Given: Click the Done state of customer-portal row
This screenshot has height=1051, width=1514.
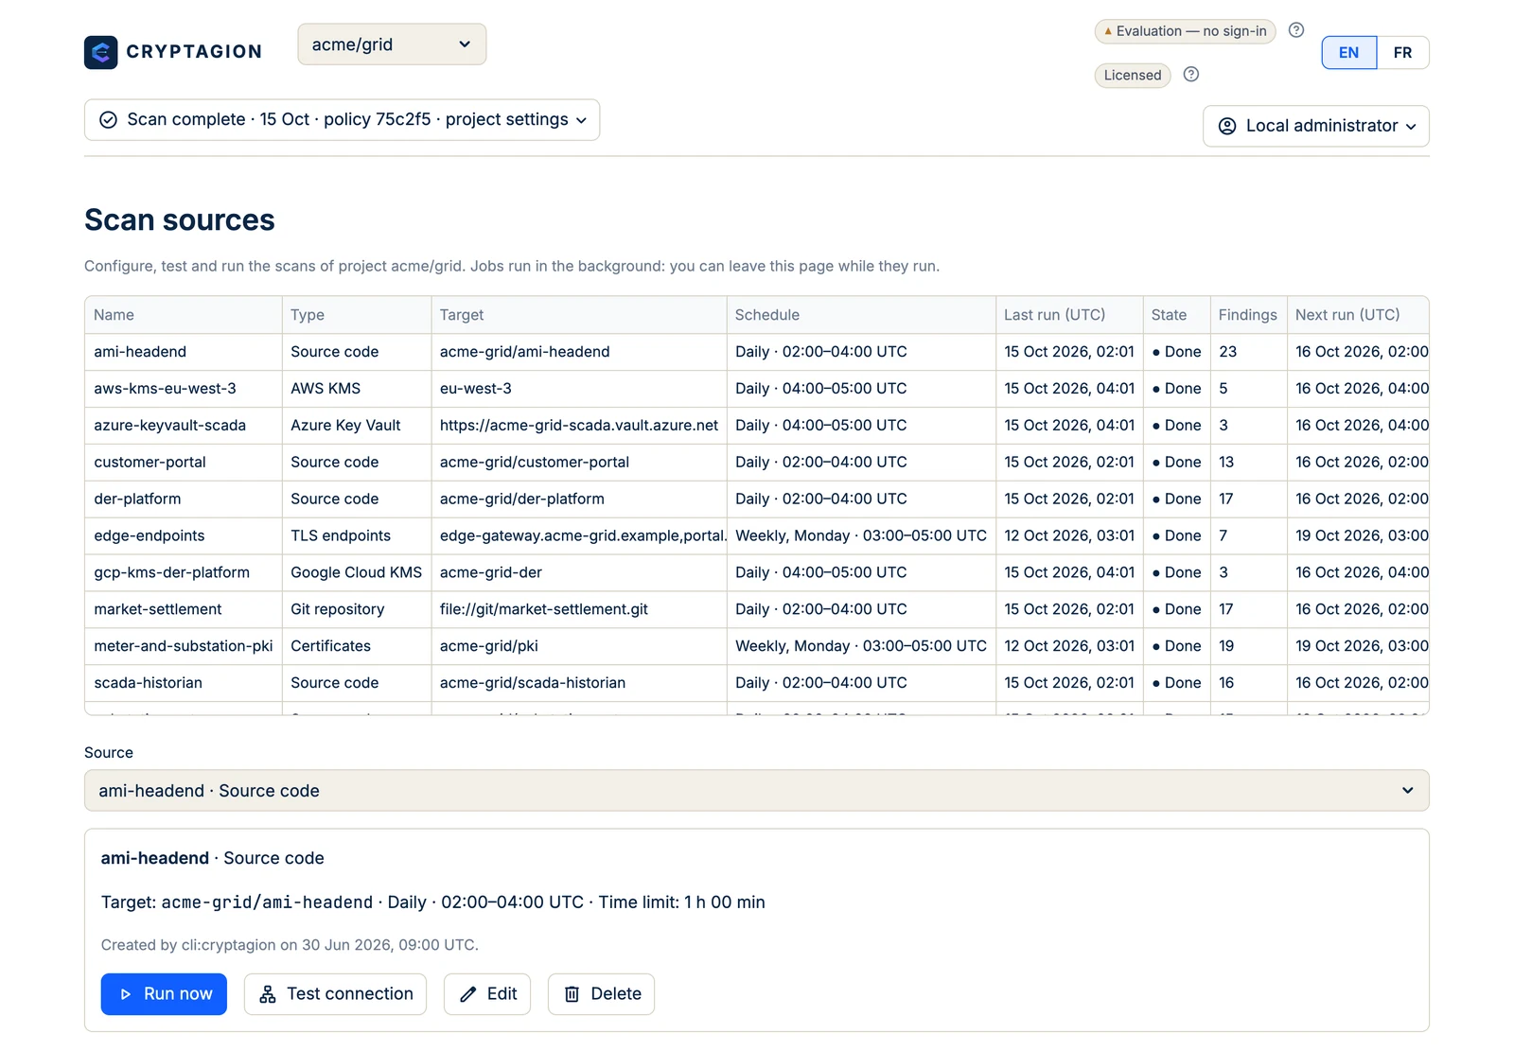Looking at the screenshot, I should (x=1177, y=463).
